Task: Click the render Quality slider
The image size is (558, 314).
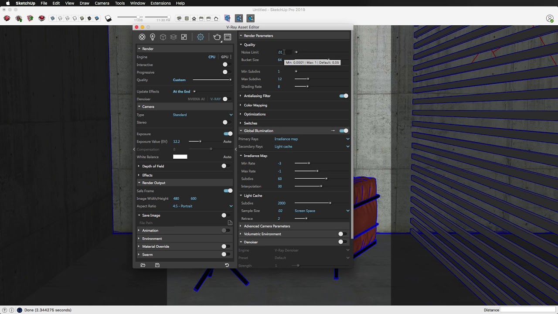Action: 212,80
